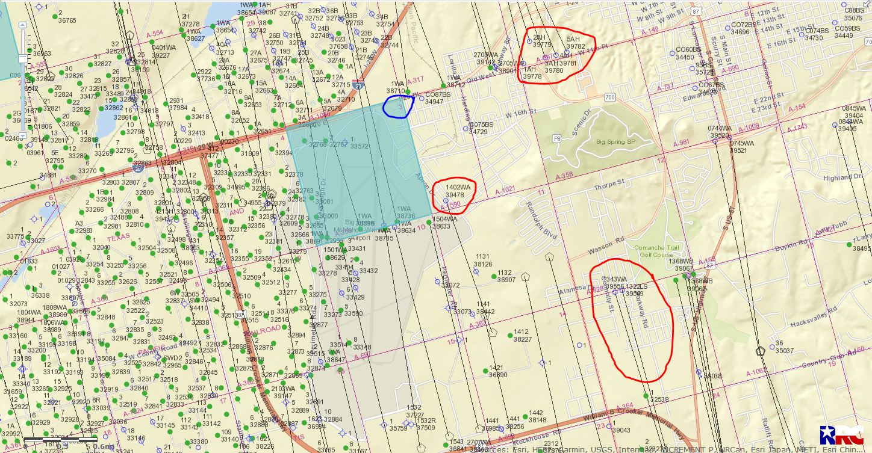This screenshot has height=453, width=872.
Task: Select green well 1421 36890
Action: [x=485, y=370]
